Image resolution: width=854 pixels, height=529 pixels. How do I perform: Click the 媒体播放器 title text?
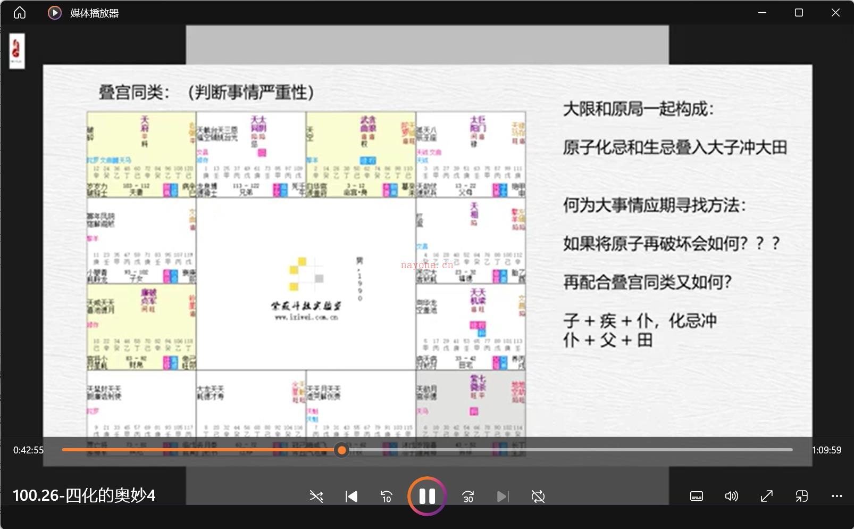[95, 13]
